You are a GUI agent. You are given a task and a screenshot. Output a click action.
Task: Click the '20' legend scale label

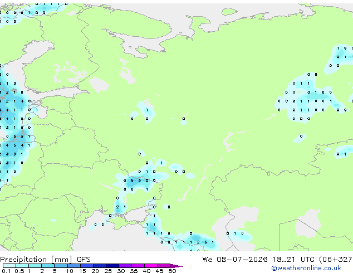(x=95, y=271)
